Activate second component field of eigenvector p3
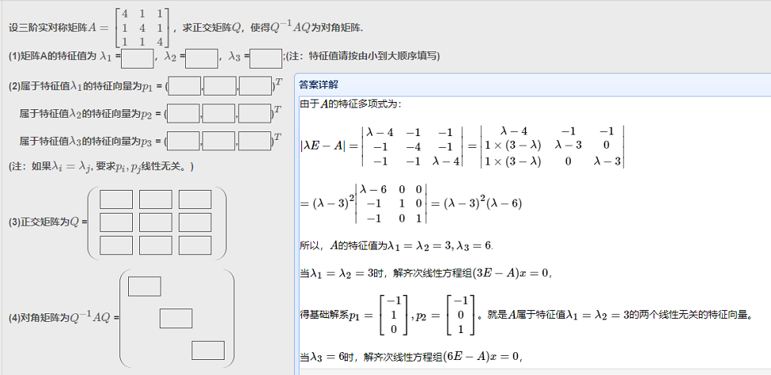Image resolution: width=771 pixels, height=375 pixels. 219,141
